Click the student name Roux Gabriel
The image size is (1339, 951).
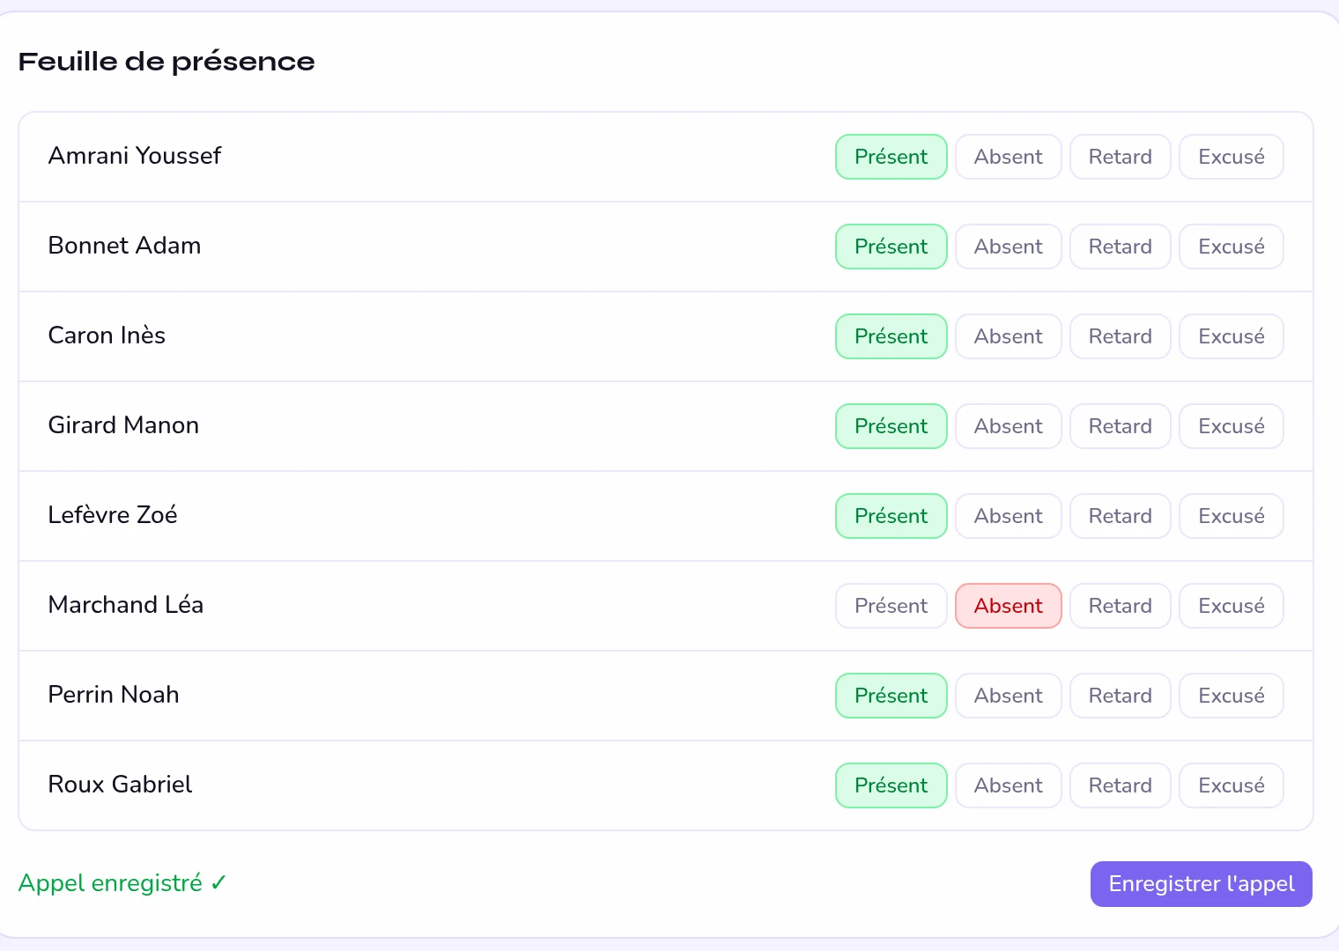click(120, 785)
